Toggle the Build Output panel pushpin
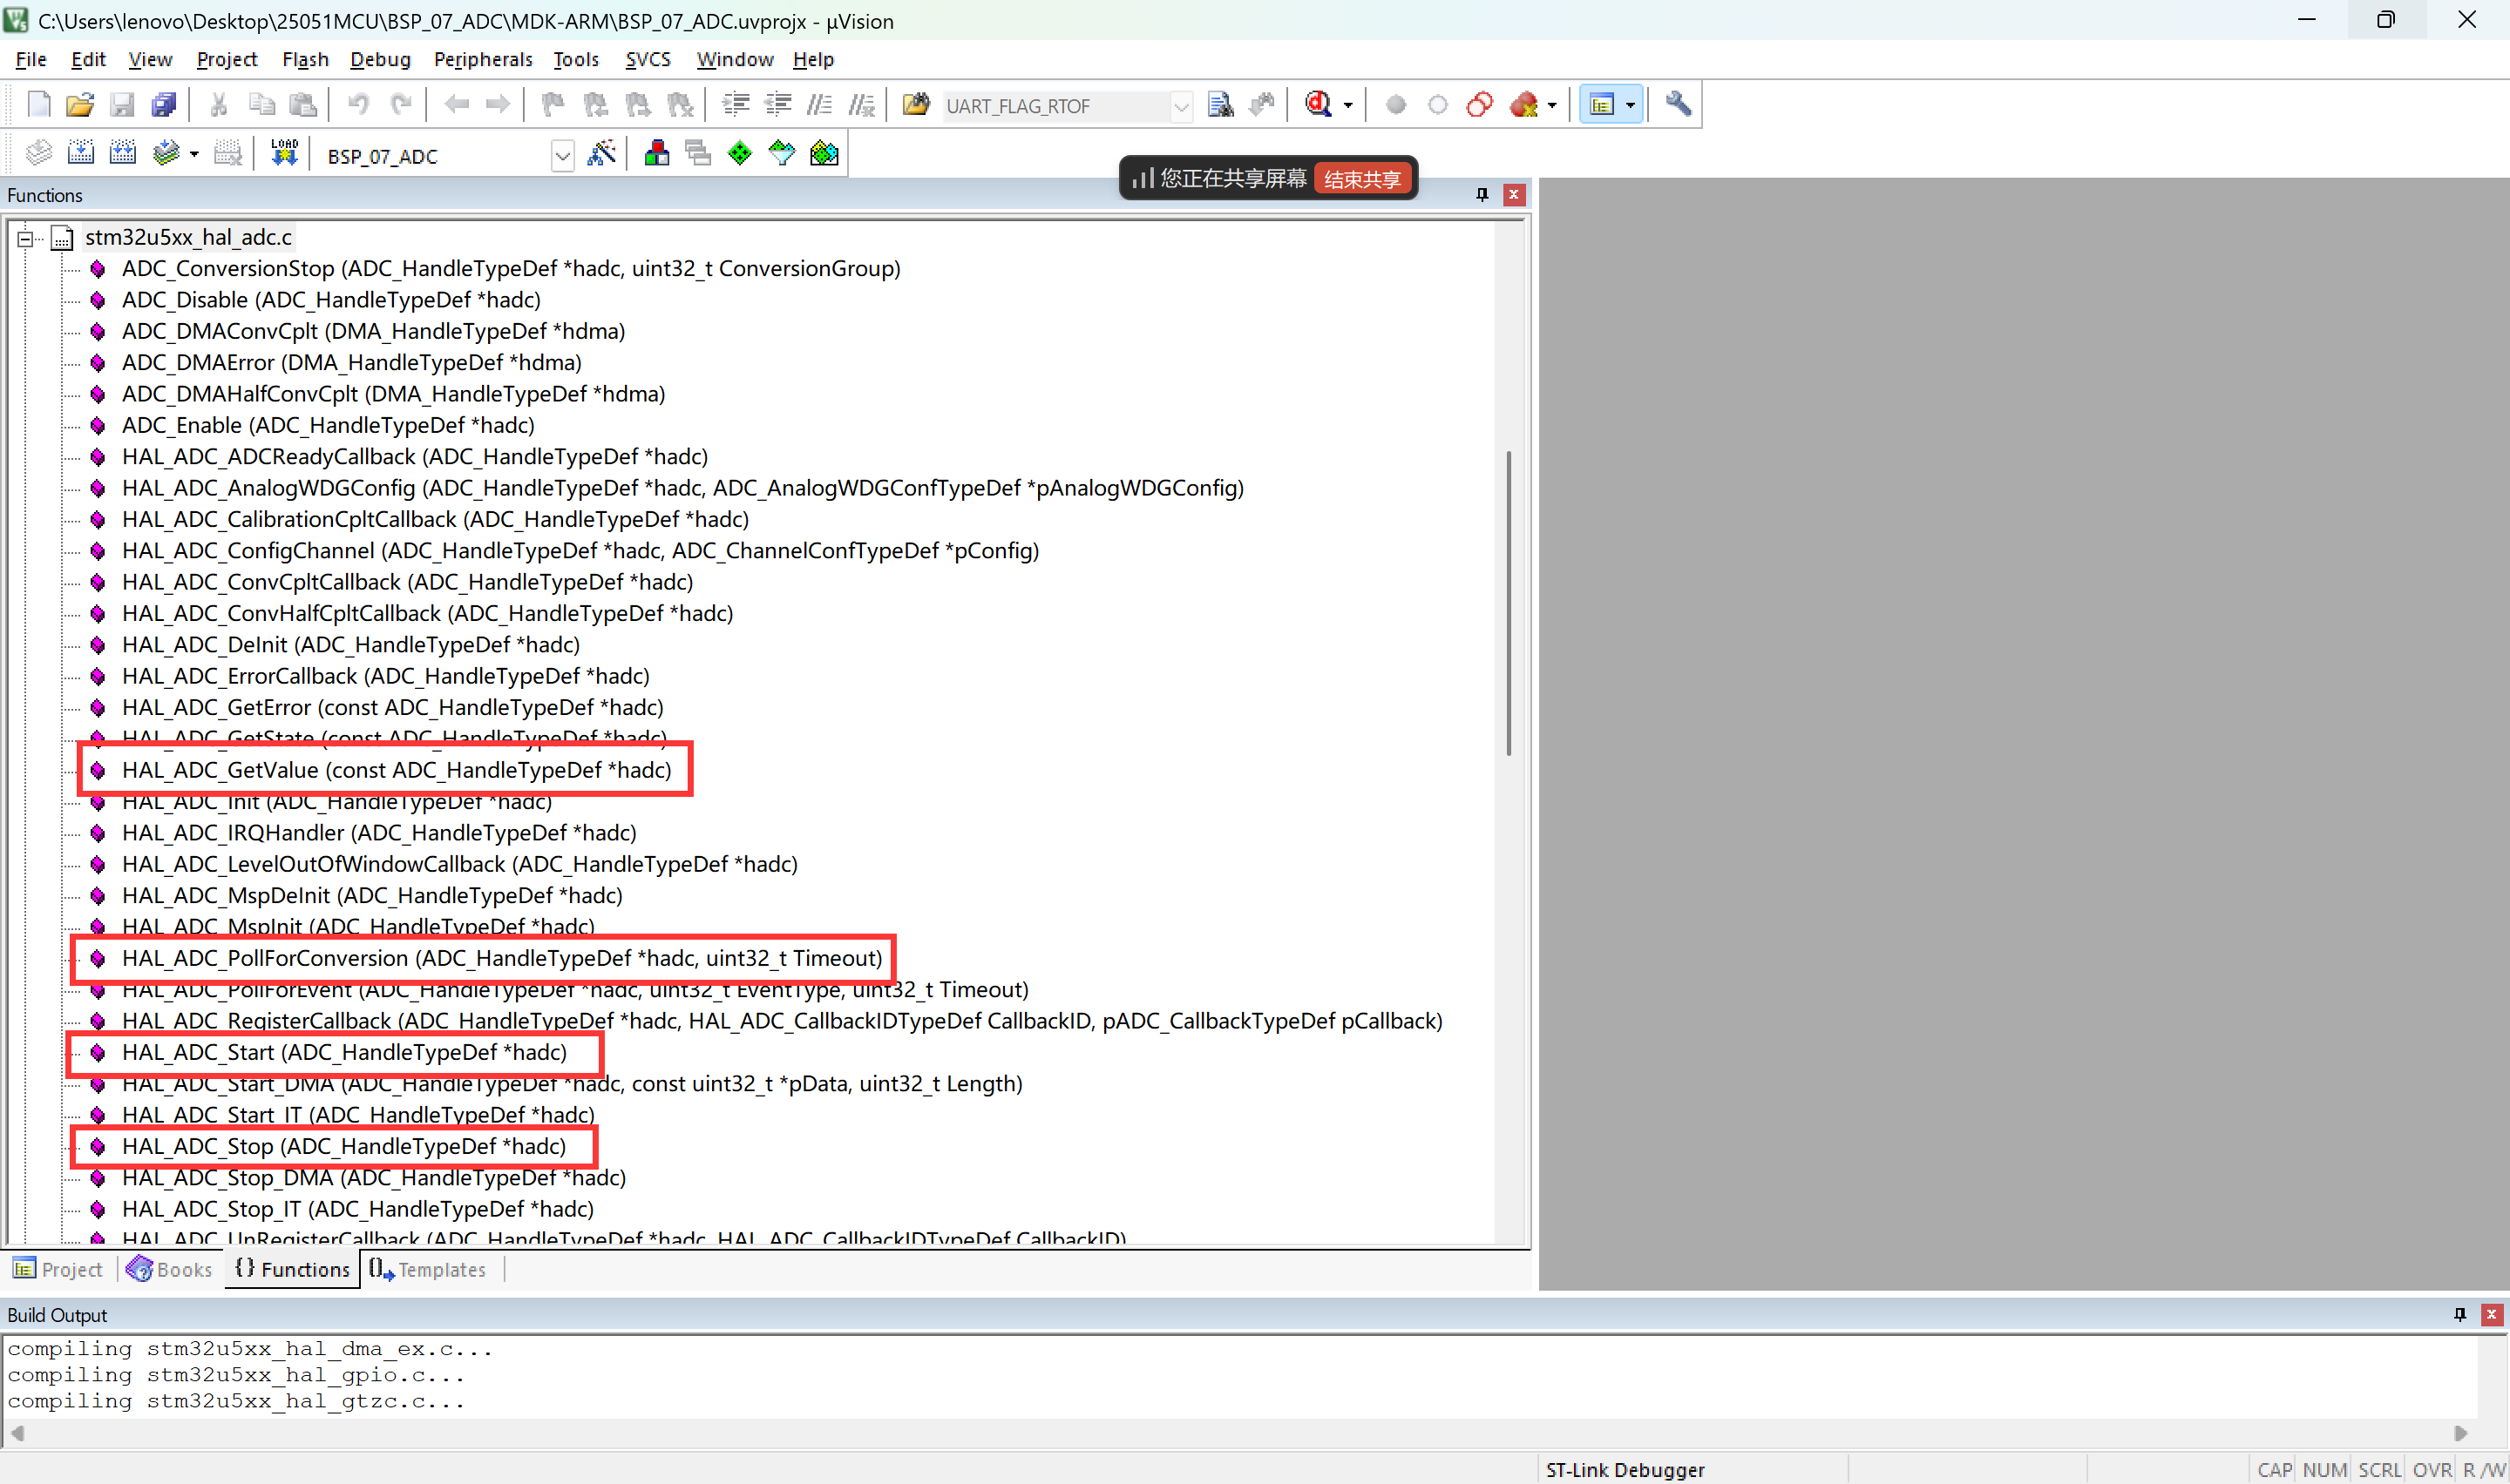The height and width of the screenshot is (1484, 2510). [2459, 1314]
